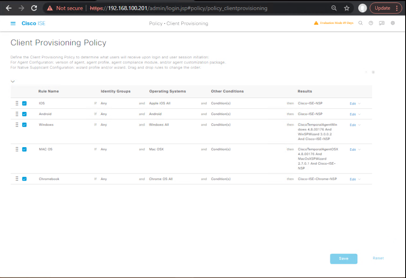Click Cisco-ISE-Chrome-NSP result
This screenshot has width=406, height=278.
[x=317, y=179]
